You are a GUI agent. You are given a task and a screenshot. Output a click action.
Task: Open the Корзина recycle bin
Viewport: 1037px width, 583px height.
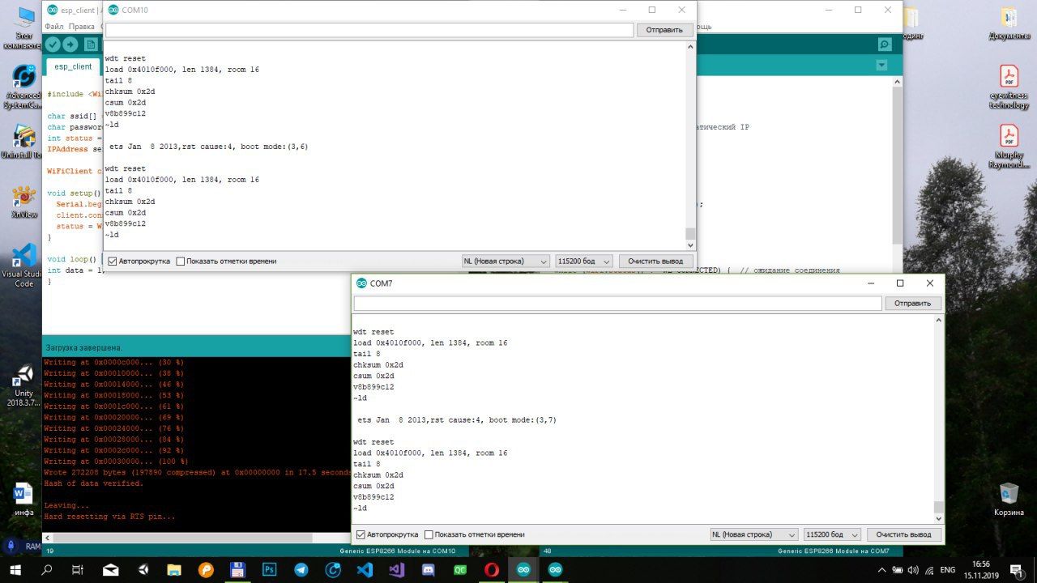[1009, 500]
